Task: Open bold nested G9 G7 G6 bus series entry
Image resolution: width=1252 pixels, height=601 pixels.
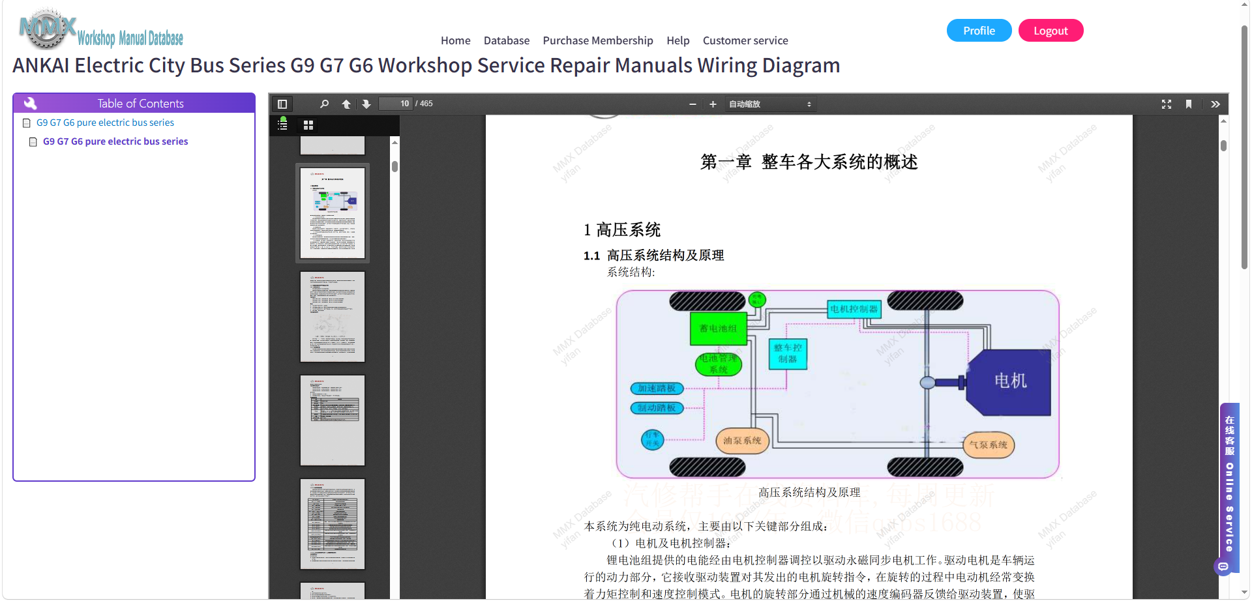Action: tap(115, 141)
